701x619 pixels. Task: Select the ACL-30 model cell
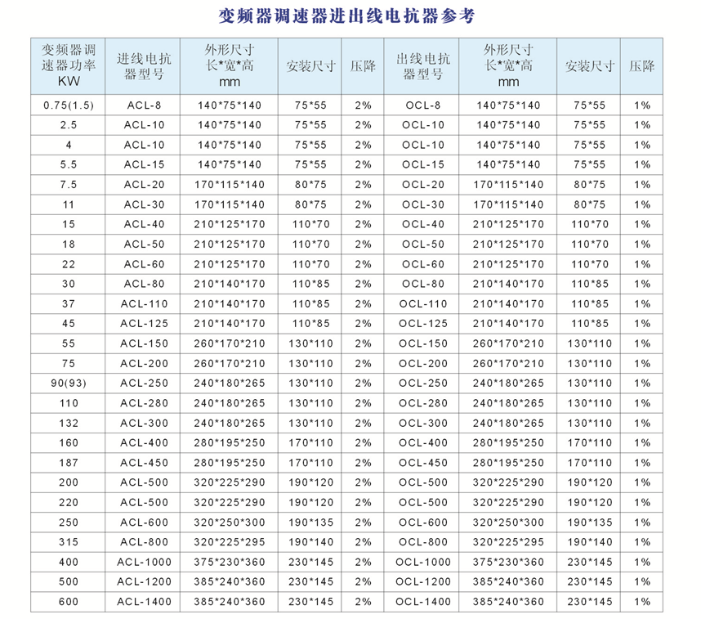(x=144, y=204)
